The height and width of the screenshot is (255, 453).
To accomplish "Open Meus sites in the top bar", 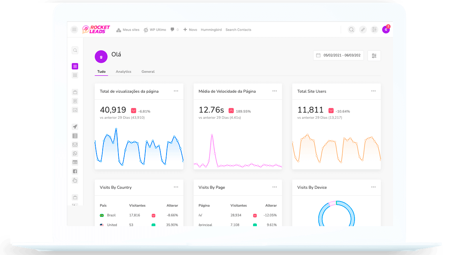I will click(128, 30).
